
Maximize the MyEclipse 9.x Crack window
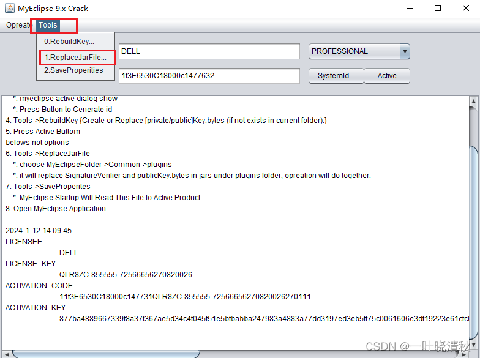pyautogui.click(x=438, y=9)
